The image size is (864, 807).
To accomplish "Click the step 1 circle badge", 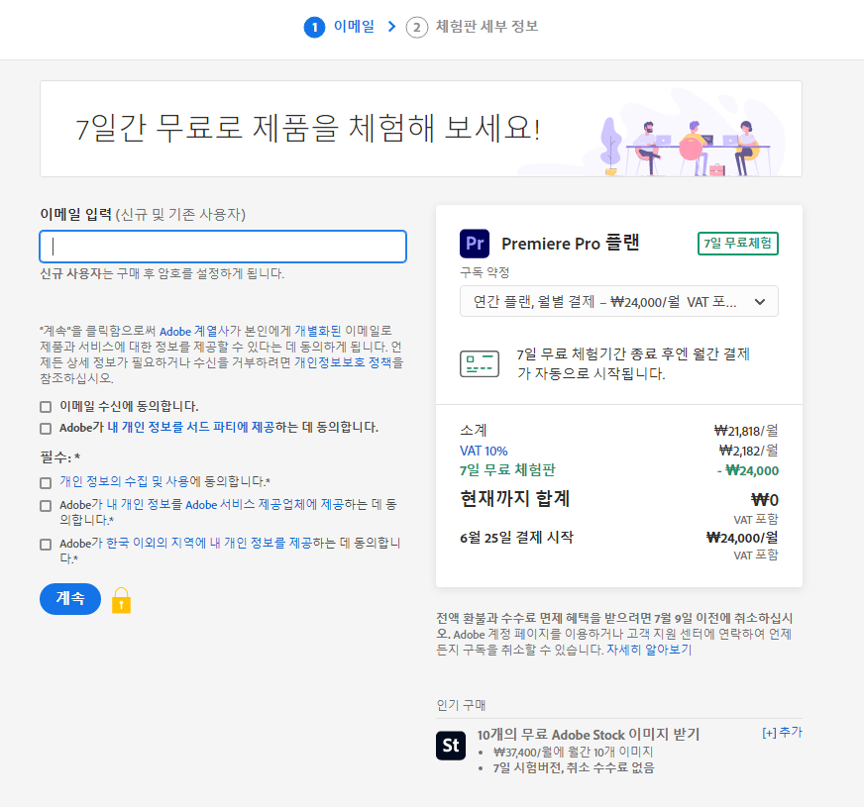I will click(314, 27).
